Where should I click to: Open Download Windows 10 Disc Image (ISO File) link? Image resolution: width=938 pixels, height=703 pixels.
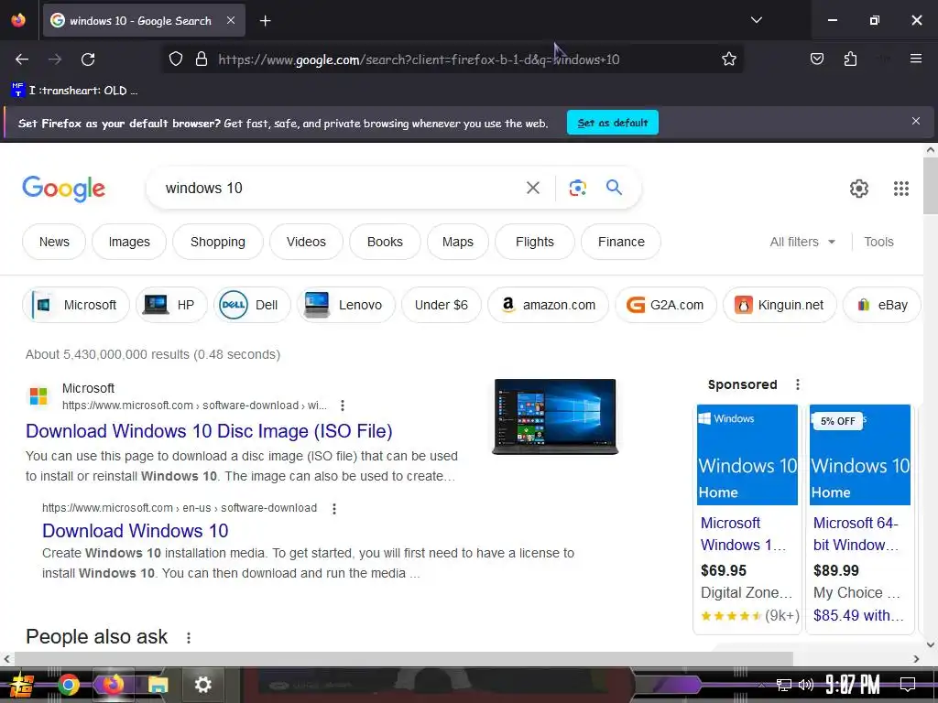[209, 431]
